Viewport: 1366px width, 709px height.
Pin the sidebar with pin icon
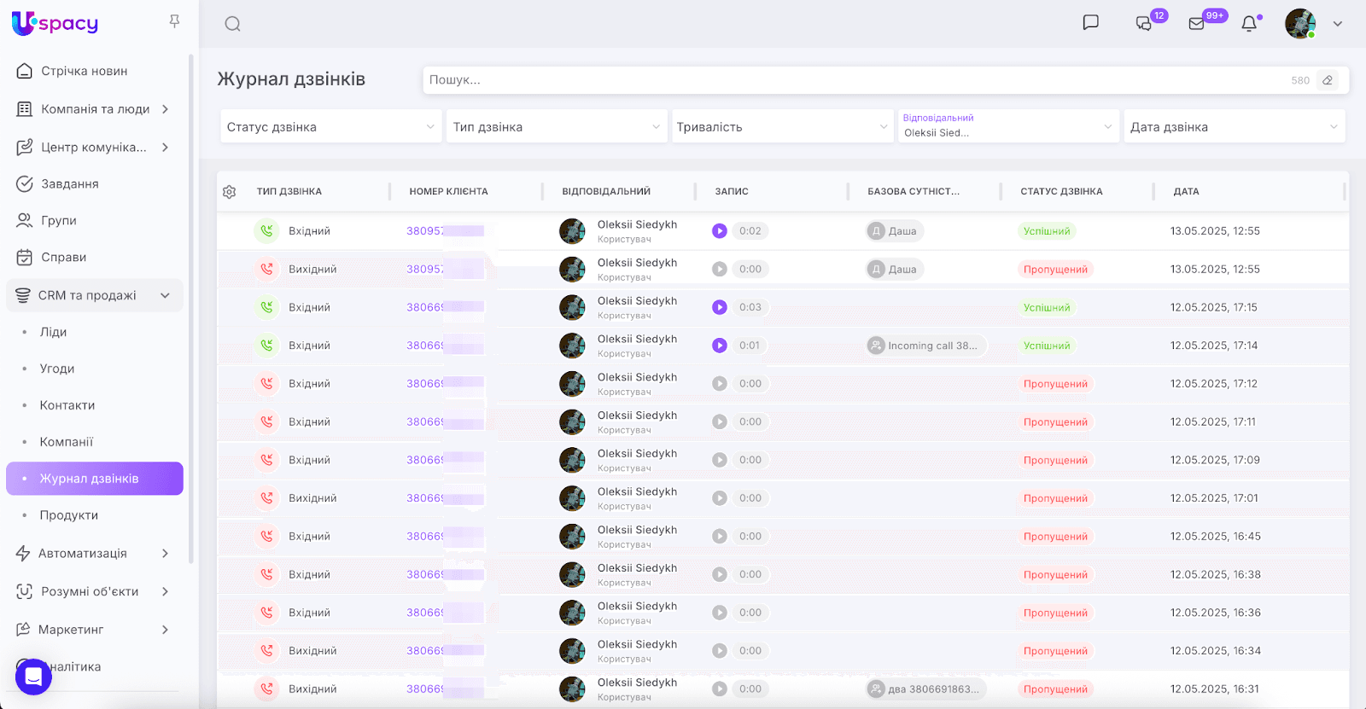click(174, 21)
